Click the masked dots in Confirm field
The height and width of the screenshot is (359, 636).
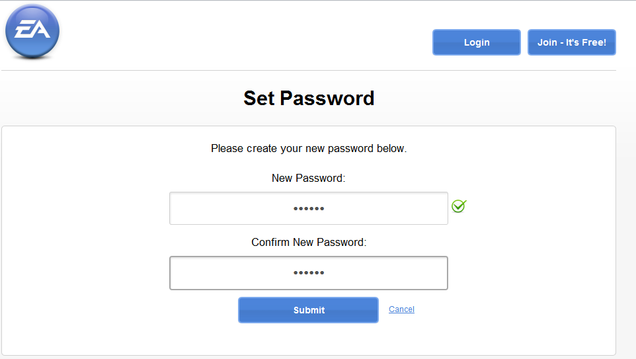pos(309,272)
